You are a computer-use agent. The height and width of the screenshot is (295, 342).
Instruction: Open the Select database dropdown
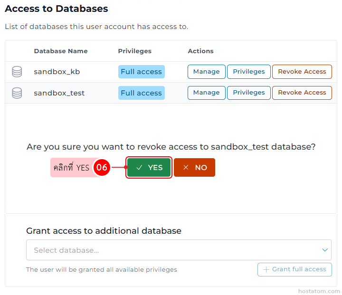pos(179,250)
